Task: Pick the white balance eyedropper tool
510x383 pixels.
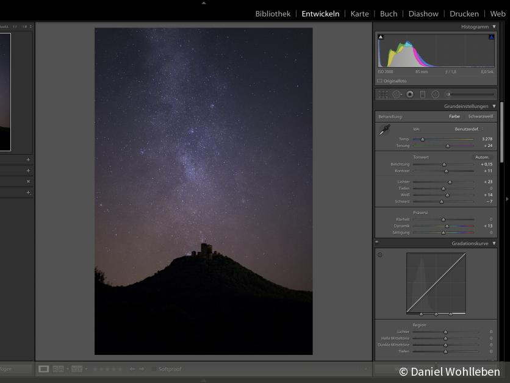Action: point(384,130)
